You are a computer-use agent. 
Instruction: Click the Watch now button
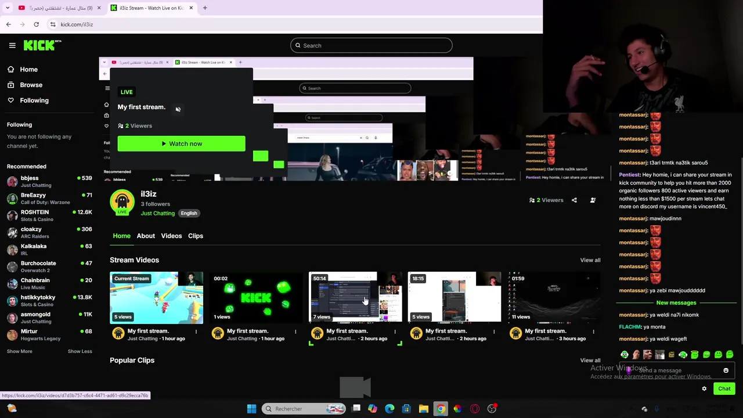point(181,143)
